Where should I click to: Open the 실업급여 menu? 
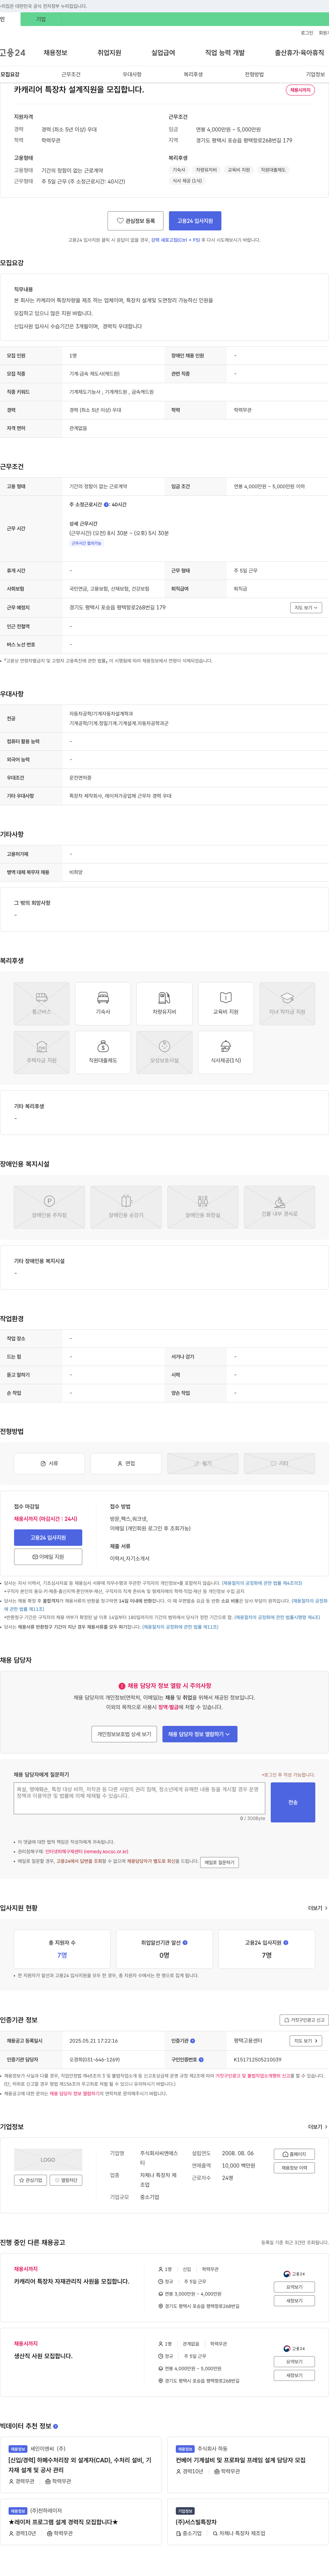pos(163,53)
